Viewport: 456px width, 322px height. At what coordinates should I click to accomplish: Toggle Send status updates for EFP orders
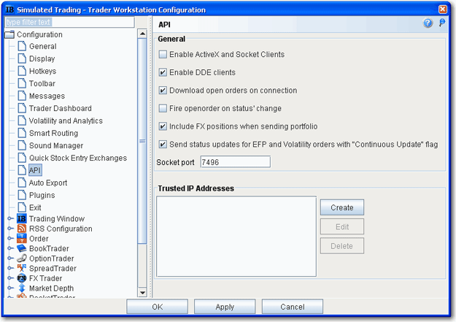tap(163, 145)
